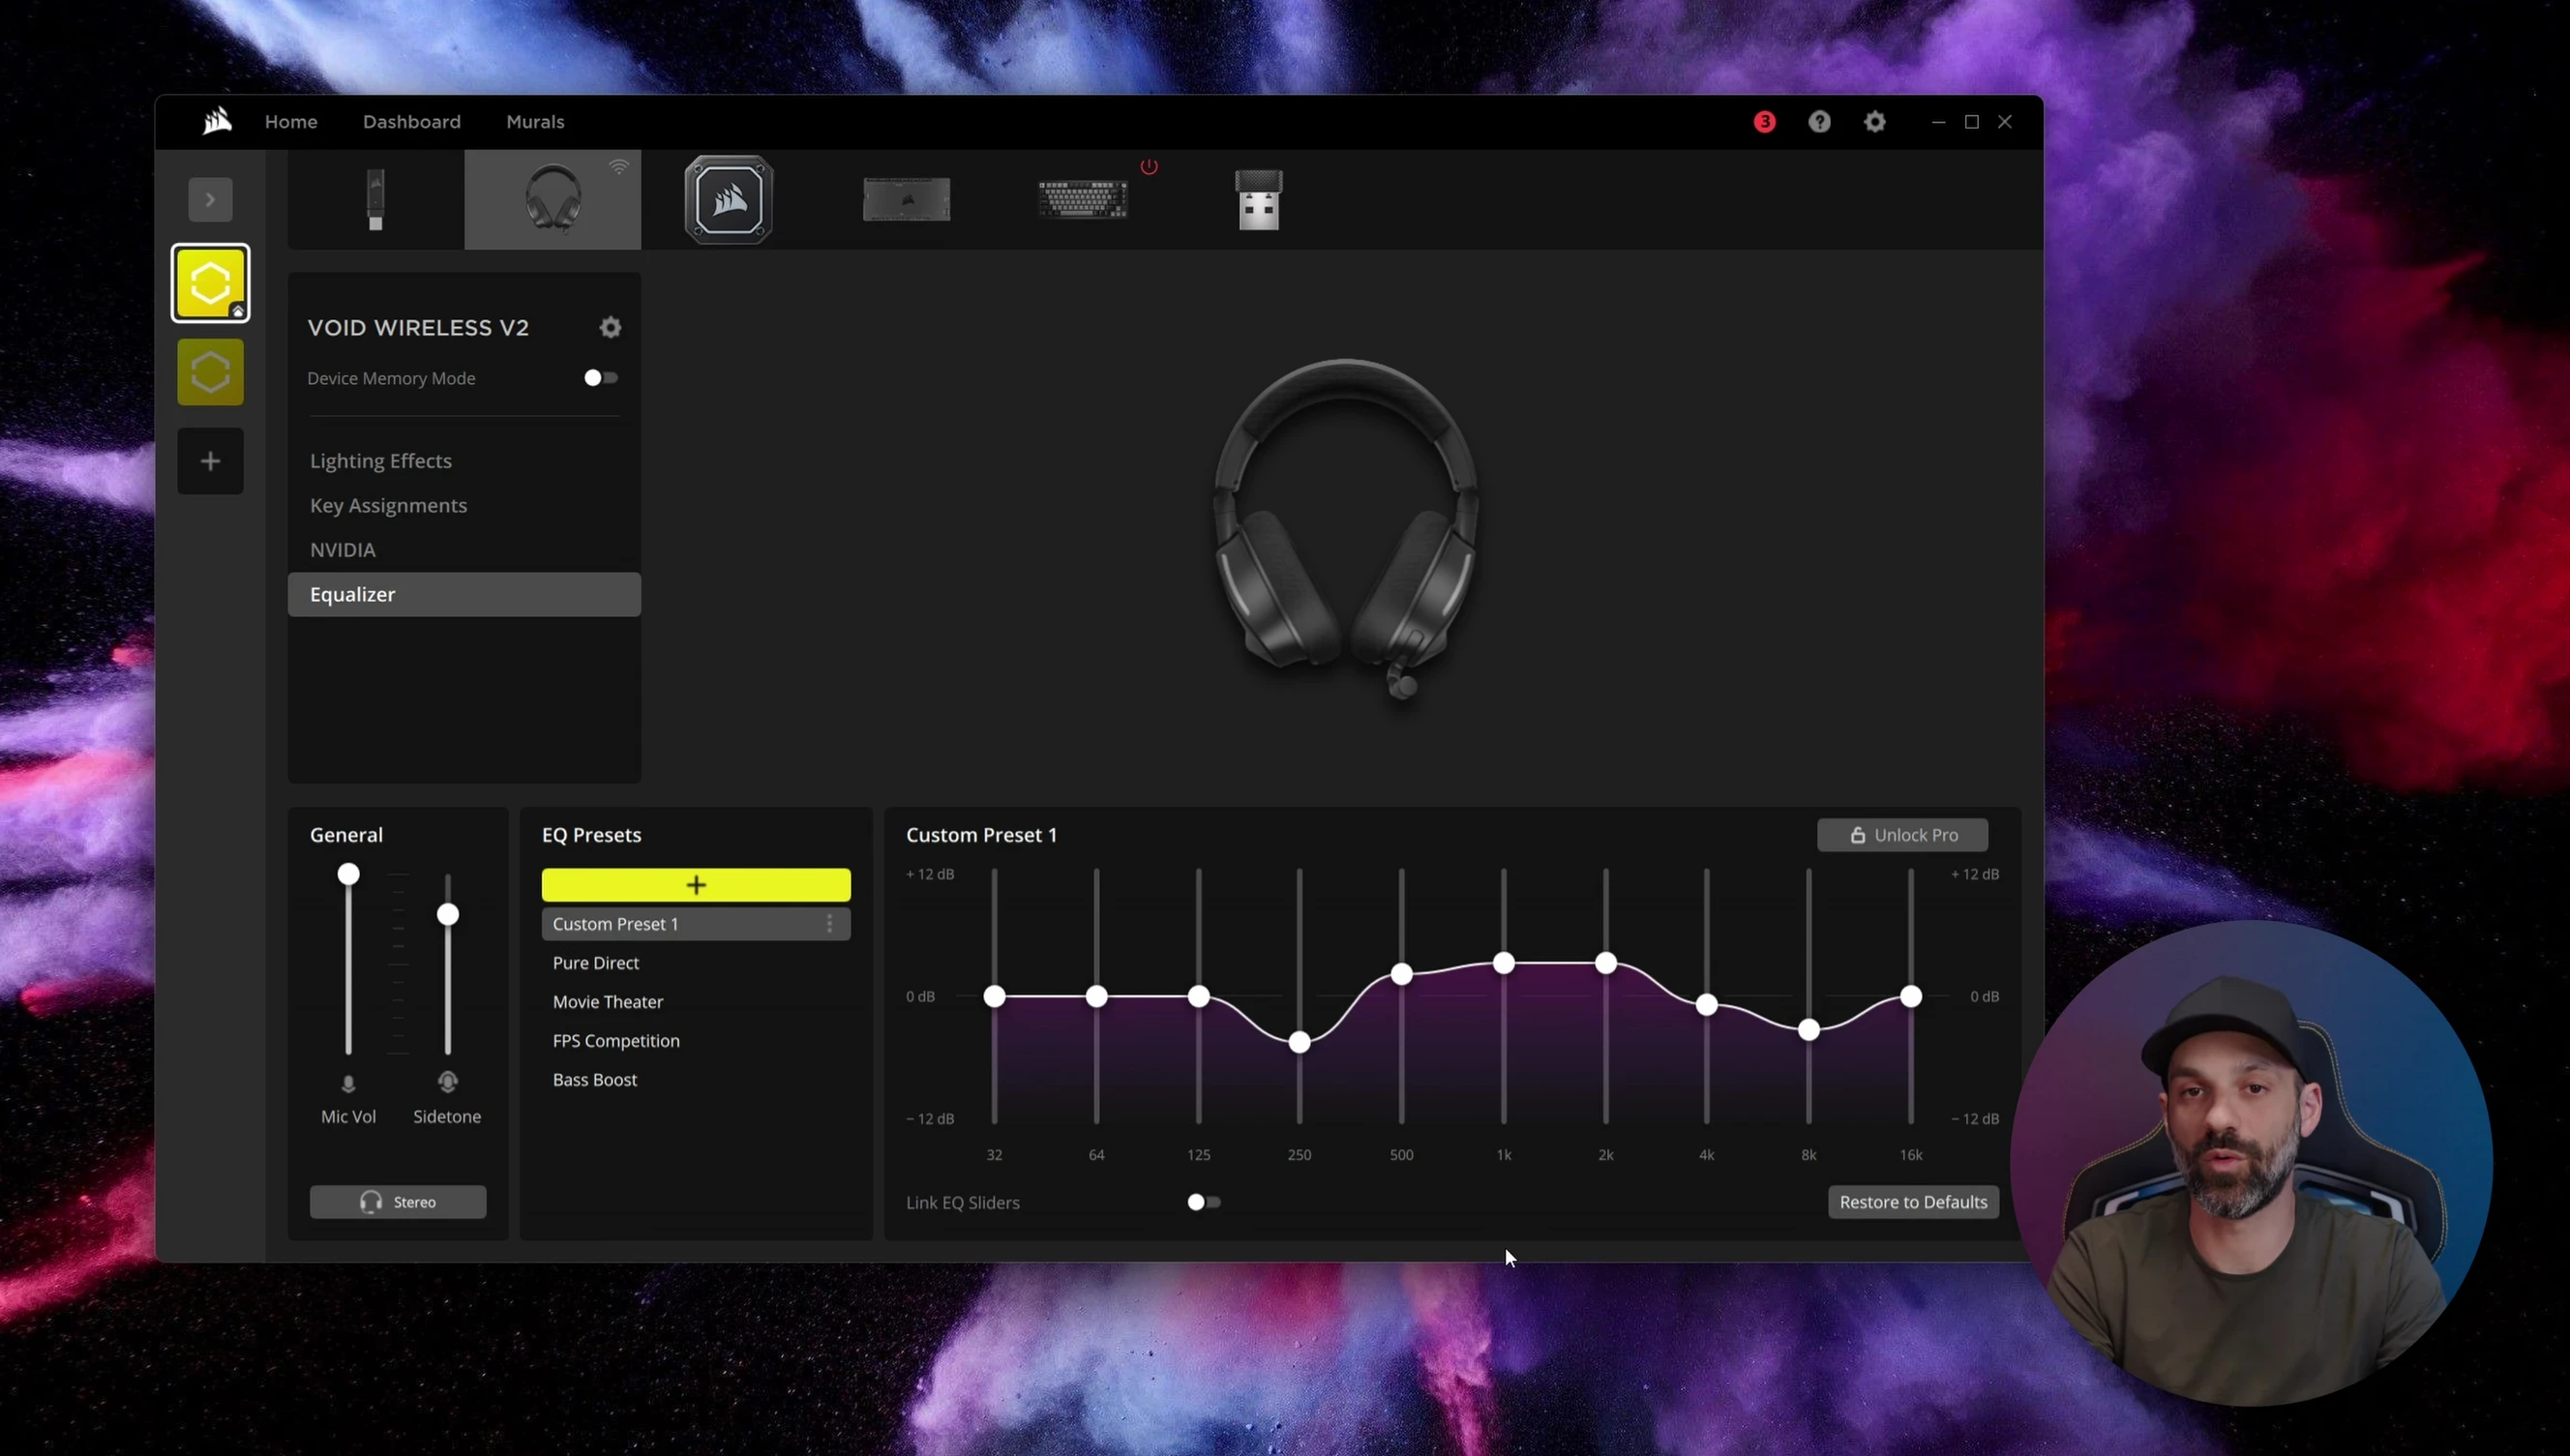Minimize the iCUE window
Screen dimensions: 2570x1456
pos(1938,121)
